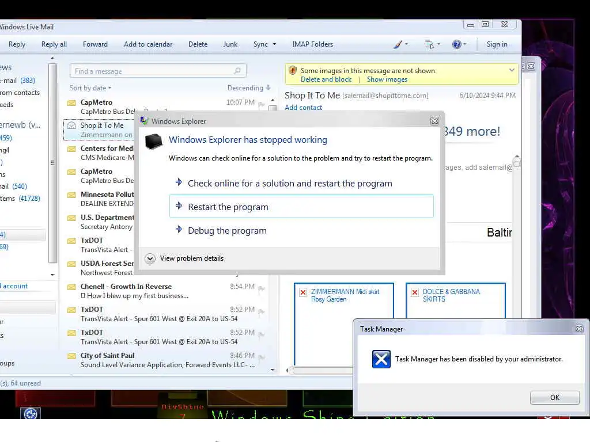Click the message preview horizontal scrollbar
590x442 pixels.
322,370
